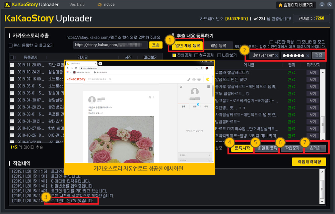Clear the naver.com email field with X
The height and width of the screenshot is (214, 335).
coord(277,55)
